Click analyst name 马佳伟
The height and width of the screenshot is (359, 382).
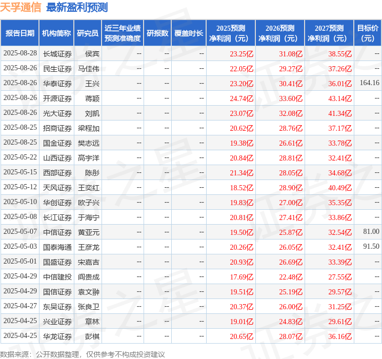coord(88,69)
